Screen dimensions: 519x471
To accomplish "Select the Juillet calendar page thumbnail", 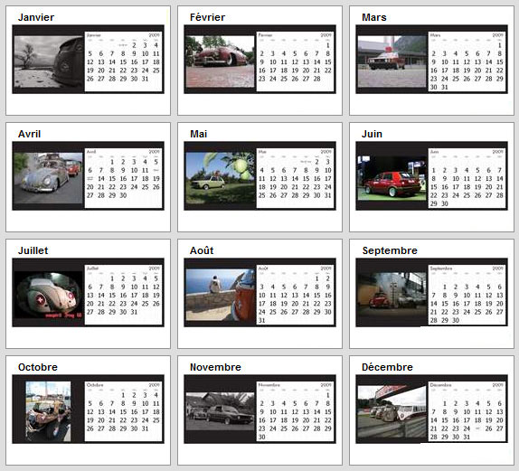I will coord(88,293).
